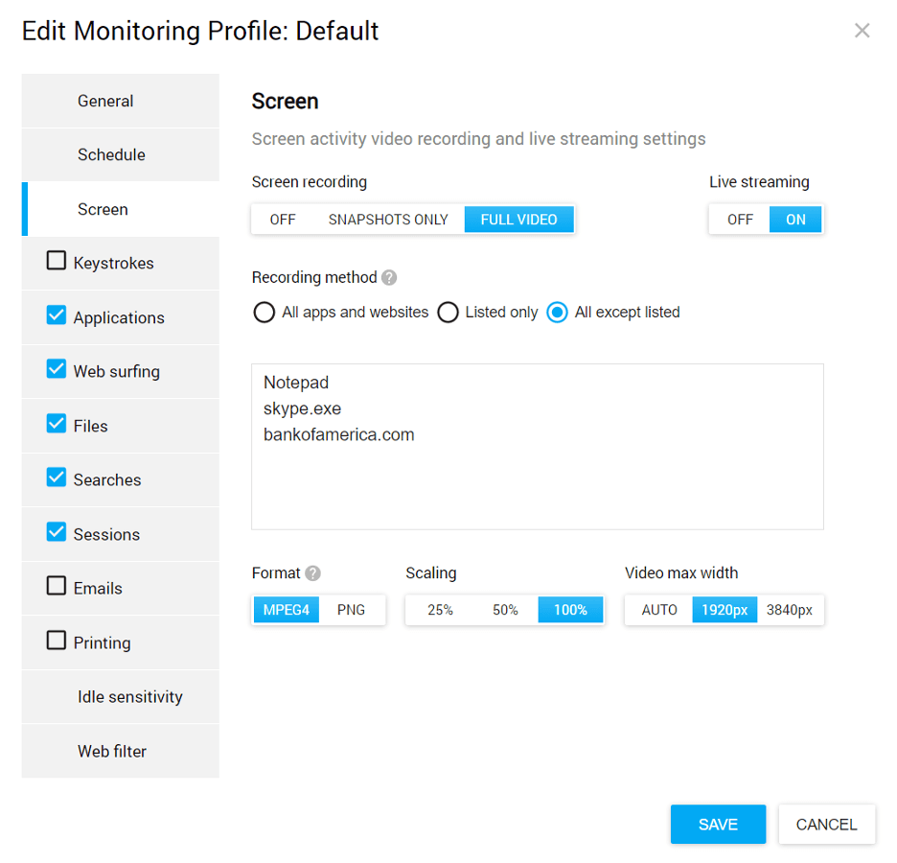
Task: Turn Live streaming OFF
Action: [739, 219]
